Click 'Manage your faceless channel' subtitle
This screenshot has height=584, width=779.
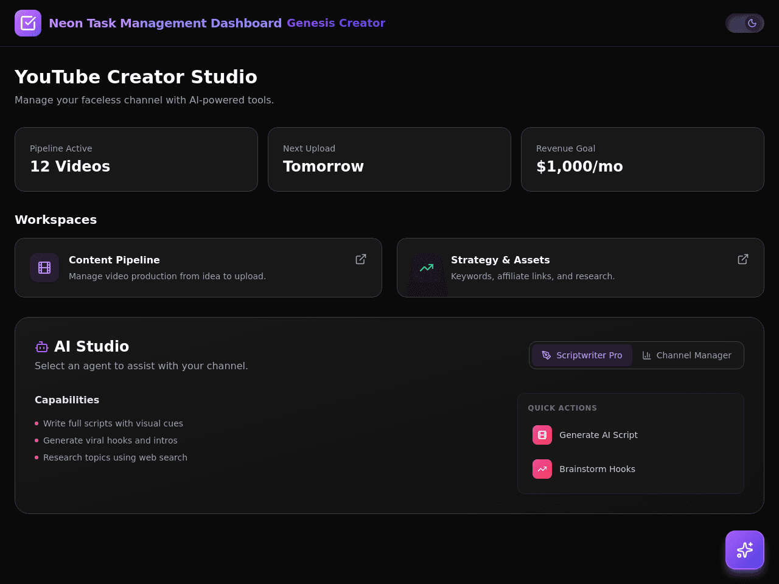pyautogui.click(x=144, y=100)
